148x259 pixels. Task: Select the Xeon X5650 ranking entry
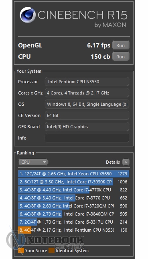(73, 174)
